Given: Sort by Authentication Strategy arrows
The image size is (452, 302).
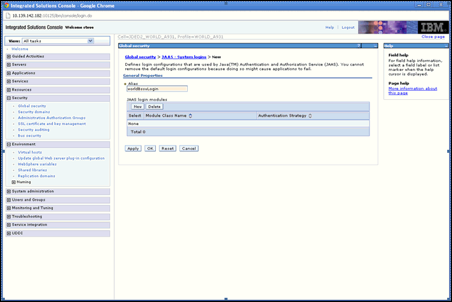Looking at the screenshot, I should [310, 116].
